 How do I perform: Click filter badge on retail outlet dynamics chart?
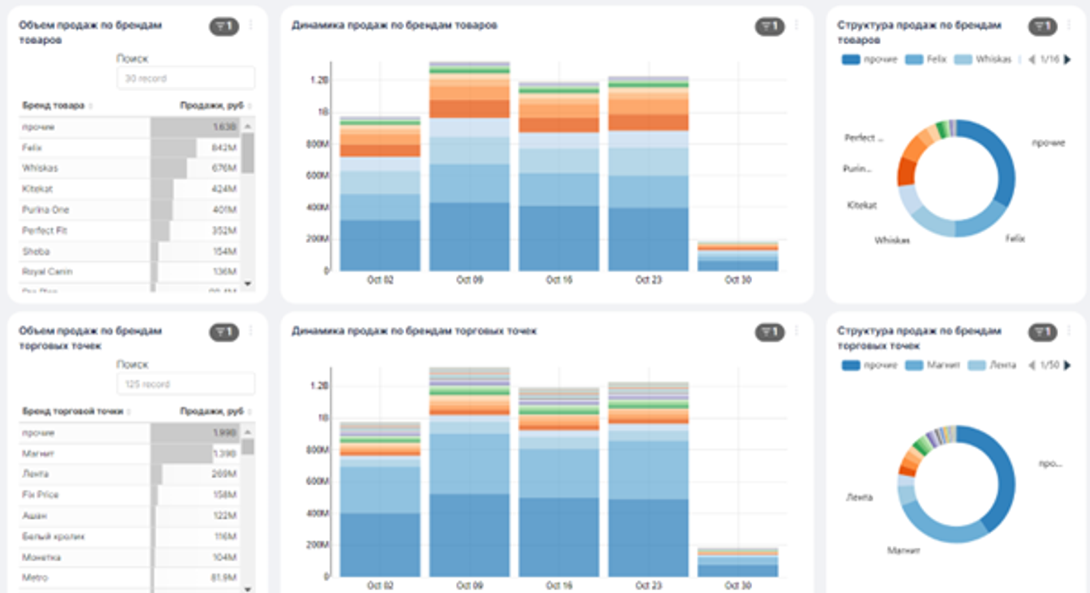pyautogui.click(x=769, y=332)
